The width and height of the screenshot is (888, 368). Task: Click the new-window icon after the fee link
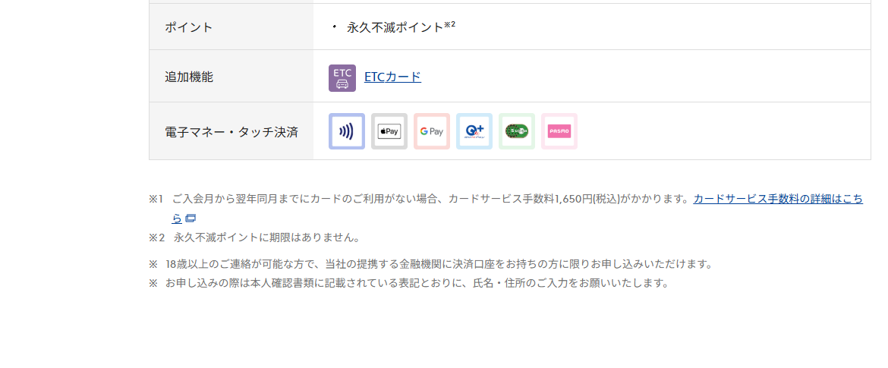191,219
